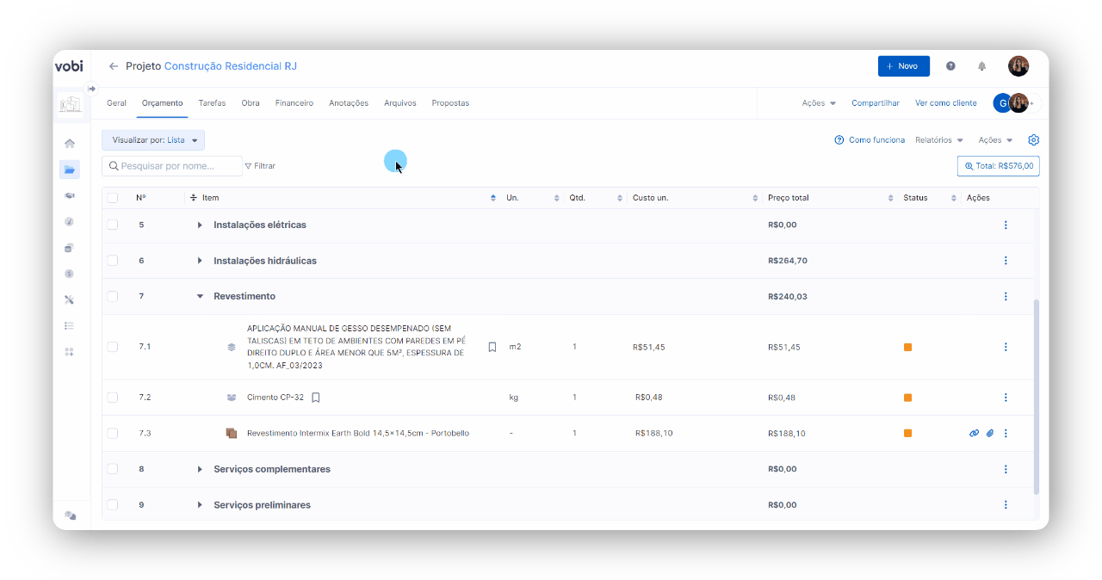This screenshot has width=1102, height=580.
Task: Click the vobi logo
Action: point(69,66)
